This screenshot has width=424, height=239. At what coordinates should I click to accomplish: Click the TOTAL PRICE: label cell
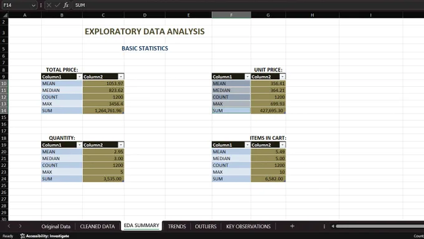pos(62,70)
